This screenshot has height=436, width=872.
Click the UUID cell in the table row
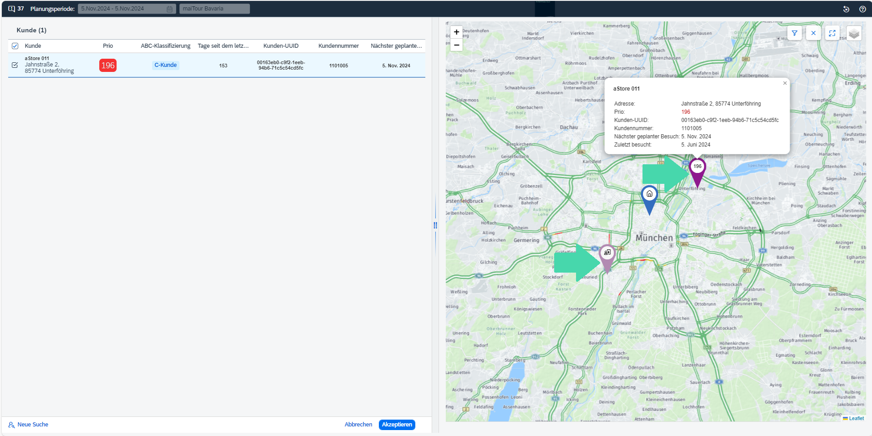(281, 65)
